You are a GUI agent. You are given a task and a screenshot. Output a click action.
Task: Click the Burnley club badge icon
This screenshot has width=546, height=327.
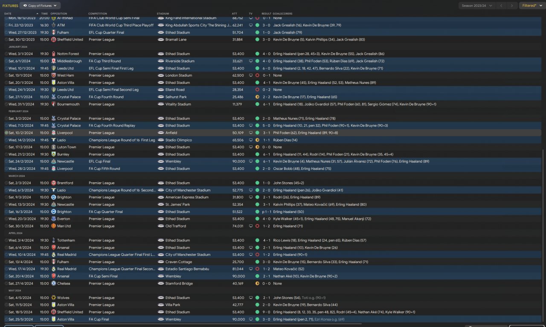[53, 155]
